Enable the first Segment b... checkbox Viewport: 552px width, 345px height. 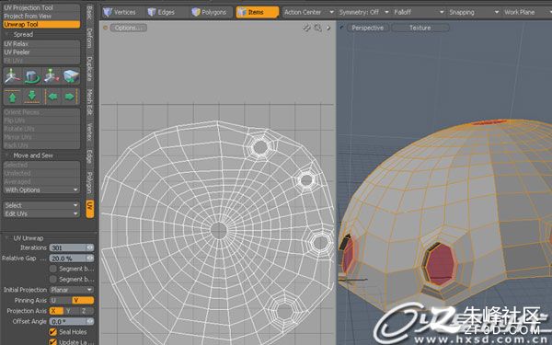click(x=52, y=269)
